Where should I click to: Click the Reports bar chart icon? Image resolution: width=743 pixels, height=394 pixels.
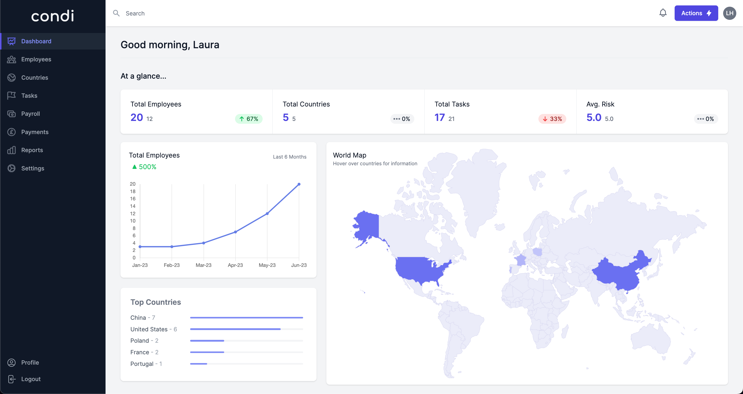12,150
